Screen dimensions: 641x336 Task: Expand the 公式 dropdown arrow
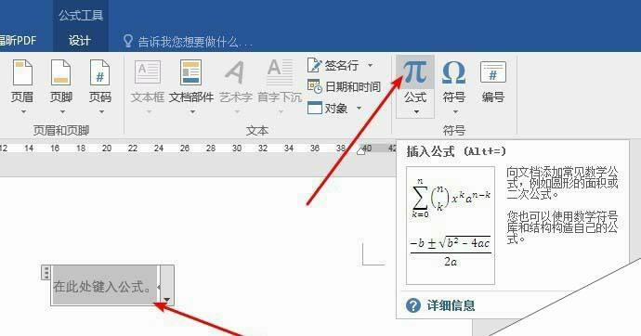click(416, 112)
